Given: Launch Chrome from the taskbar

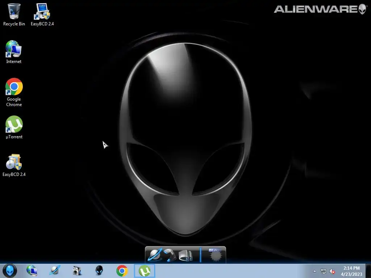Looking at the screenshot, I should 122,271.
